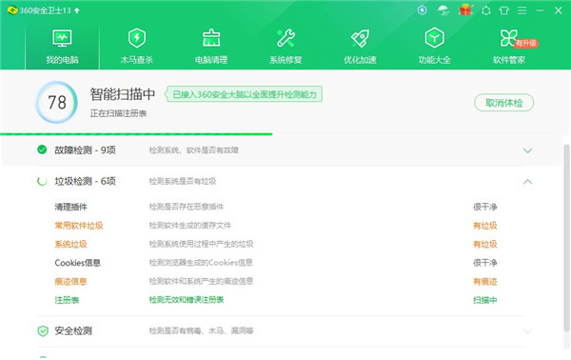Click the notification bell icon

pos(485,10)
